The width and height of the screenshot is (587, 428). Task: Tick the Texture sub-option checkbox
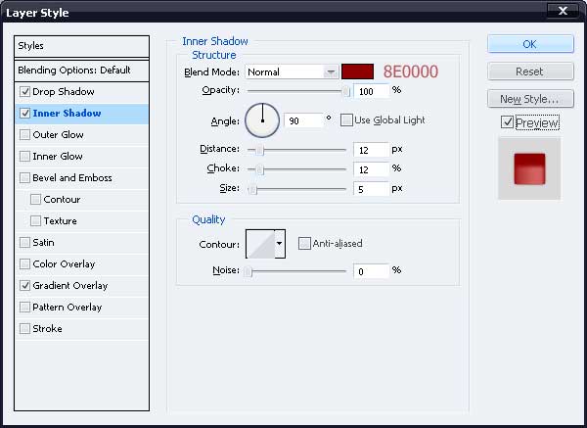tap(35, 220)
